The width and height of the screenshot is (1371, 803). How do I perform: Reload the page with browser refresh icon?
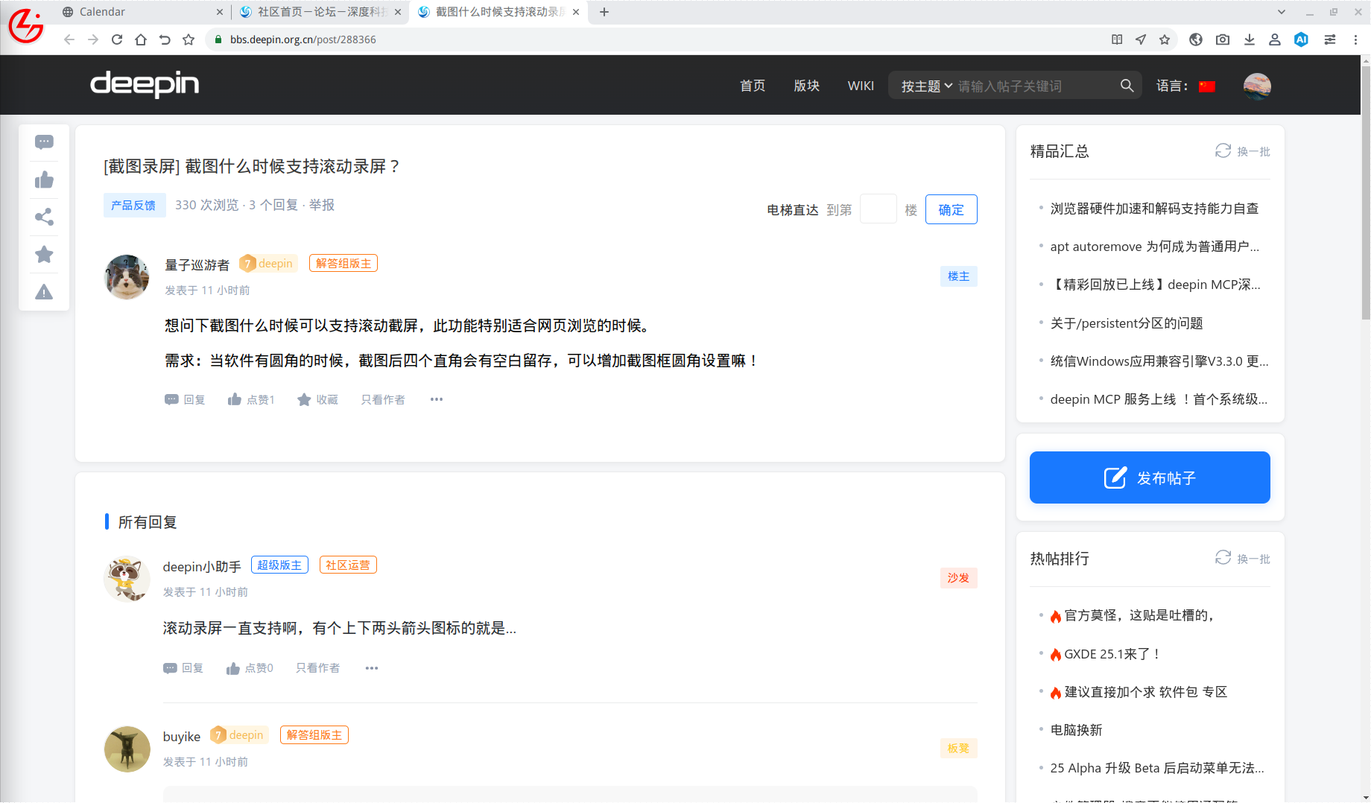(x=117, y=39)
